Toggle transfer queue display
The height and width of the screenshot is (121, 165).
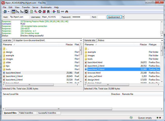click(x=26, y=12)
